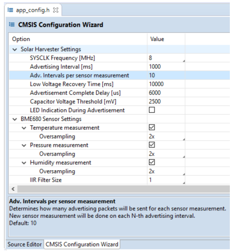
Task: Open Temperature Oversampling value dropdown
Action: (166, 136)
